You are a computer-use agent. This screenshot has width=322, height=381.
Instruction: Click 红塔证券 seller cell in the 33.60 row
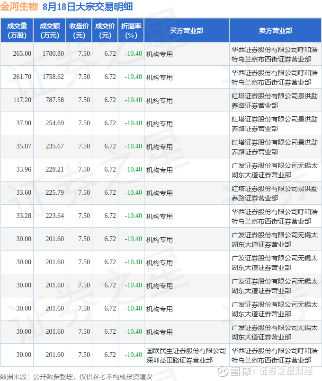tap(275, 193)
